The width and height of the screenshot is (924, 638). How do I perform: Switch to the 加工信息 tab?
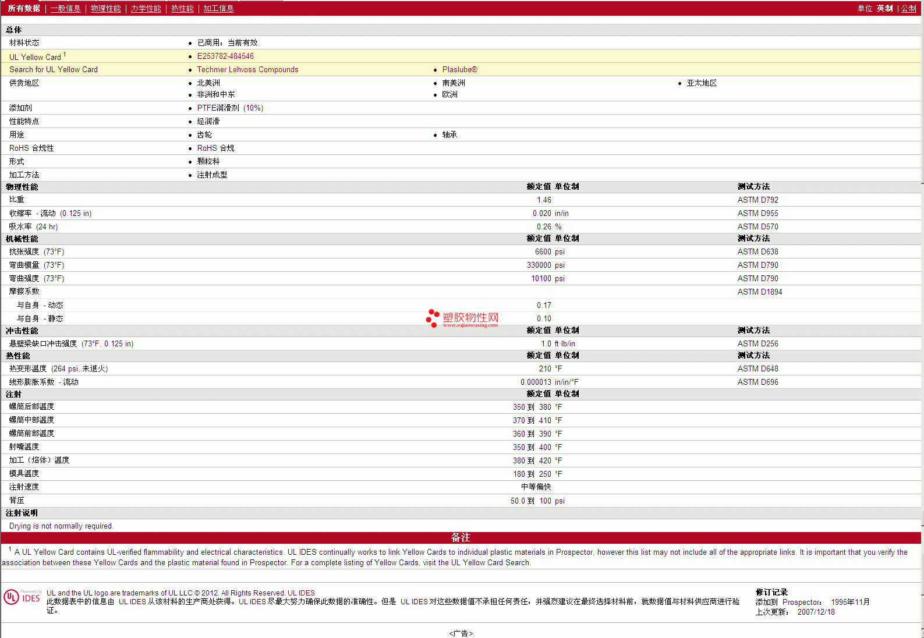pyautogui.click(x=218, y=8)
